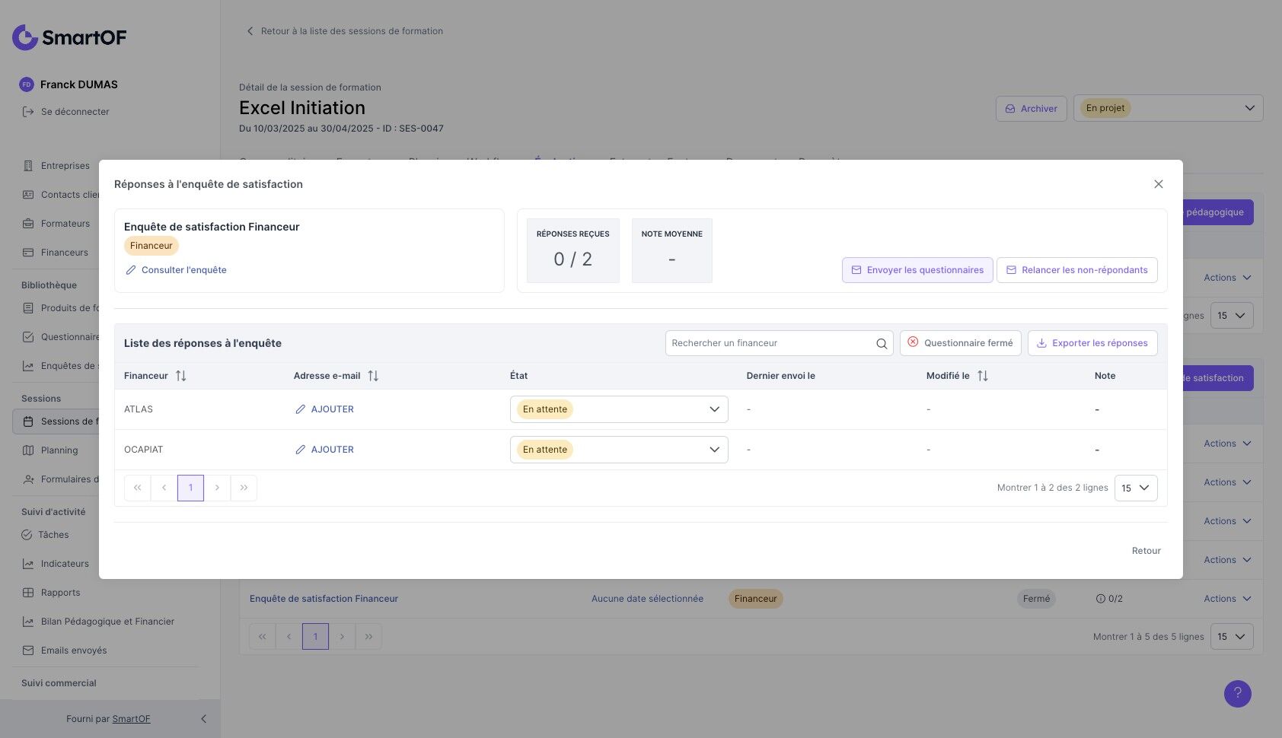
Task: Open the État dropdown for ATLAS
Action: tap(619, 409)
